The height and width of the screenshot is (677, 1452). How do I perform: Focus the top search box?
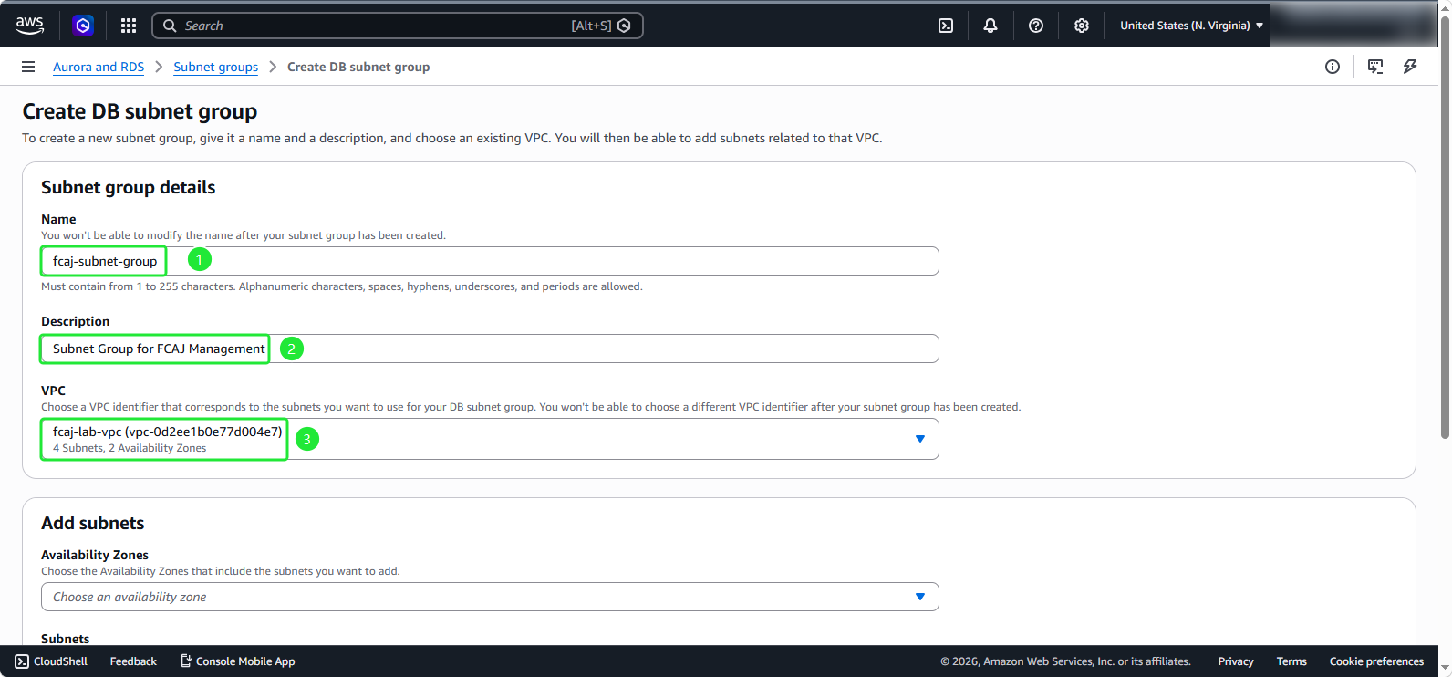398,26
